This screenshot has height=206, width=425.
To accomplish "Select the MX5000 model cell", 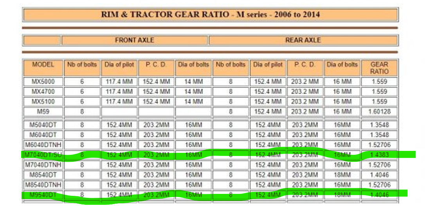I will pyautogui.click(x=43, y=82).
